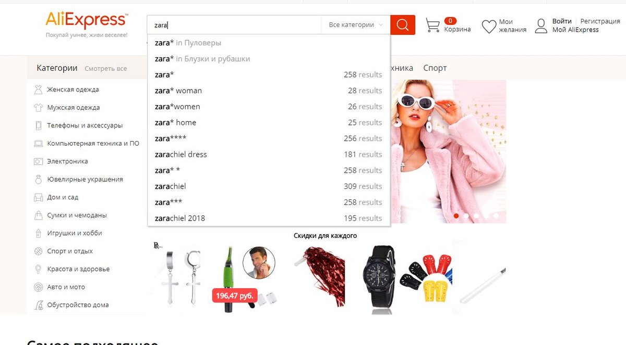
Task: Click the orange search magnifier button
Action: pyautogui.click(x=402, y=25)
